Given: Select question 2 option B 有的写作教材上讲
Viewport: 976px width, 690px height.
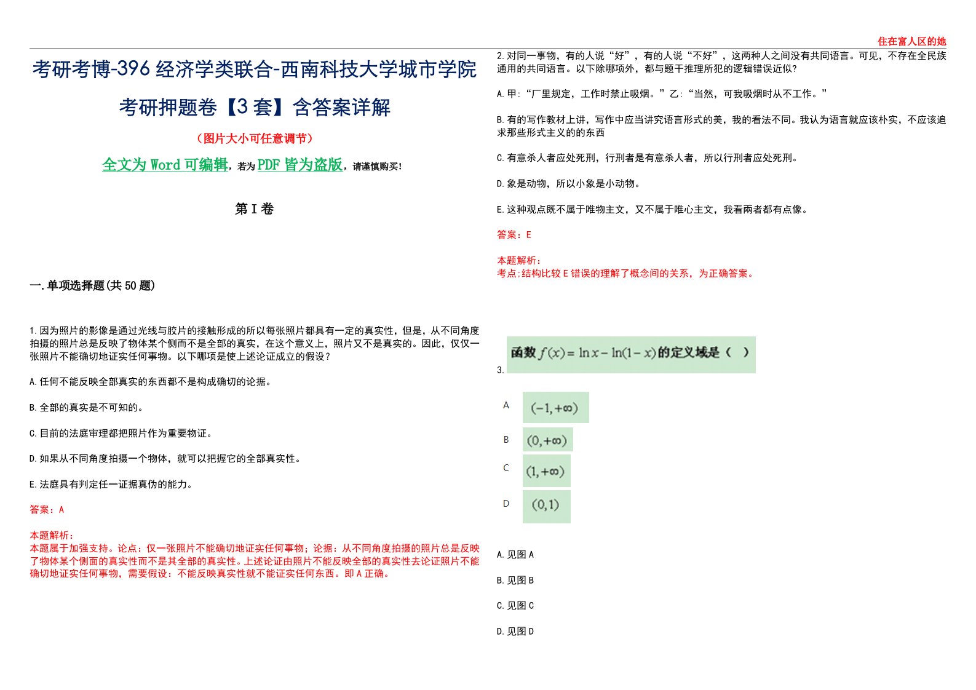Looking at the screenshot, I should pyautogui.click(x=721, y=126).
